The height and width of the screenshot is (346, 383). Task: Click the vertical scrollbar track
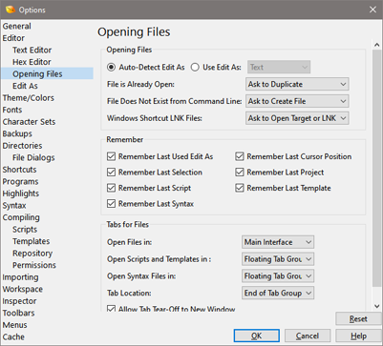tap(377, 174)
